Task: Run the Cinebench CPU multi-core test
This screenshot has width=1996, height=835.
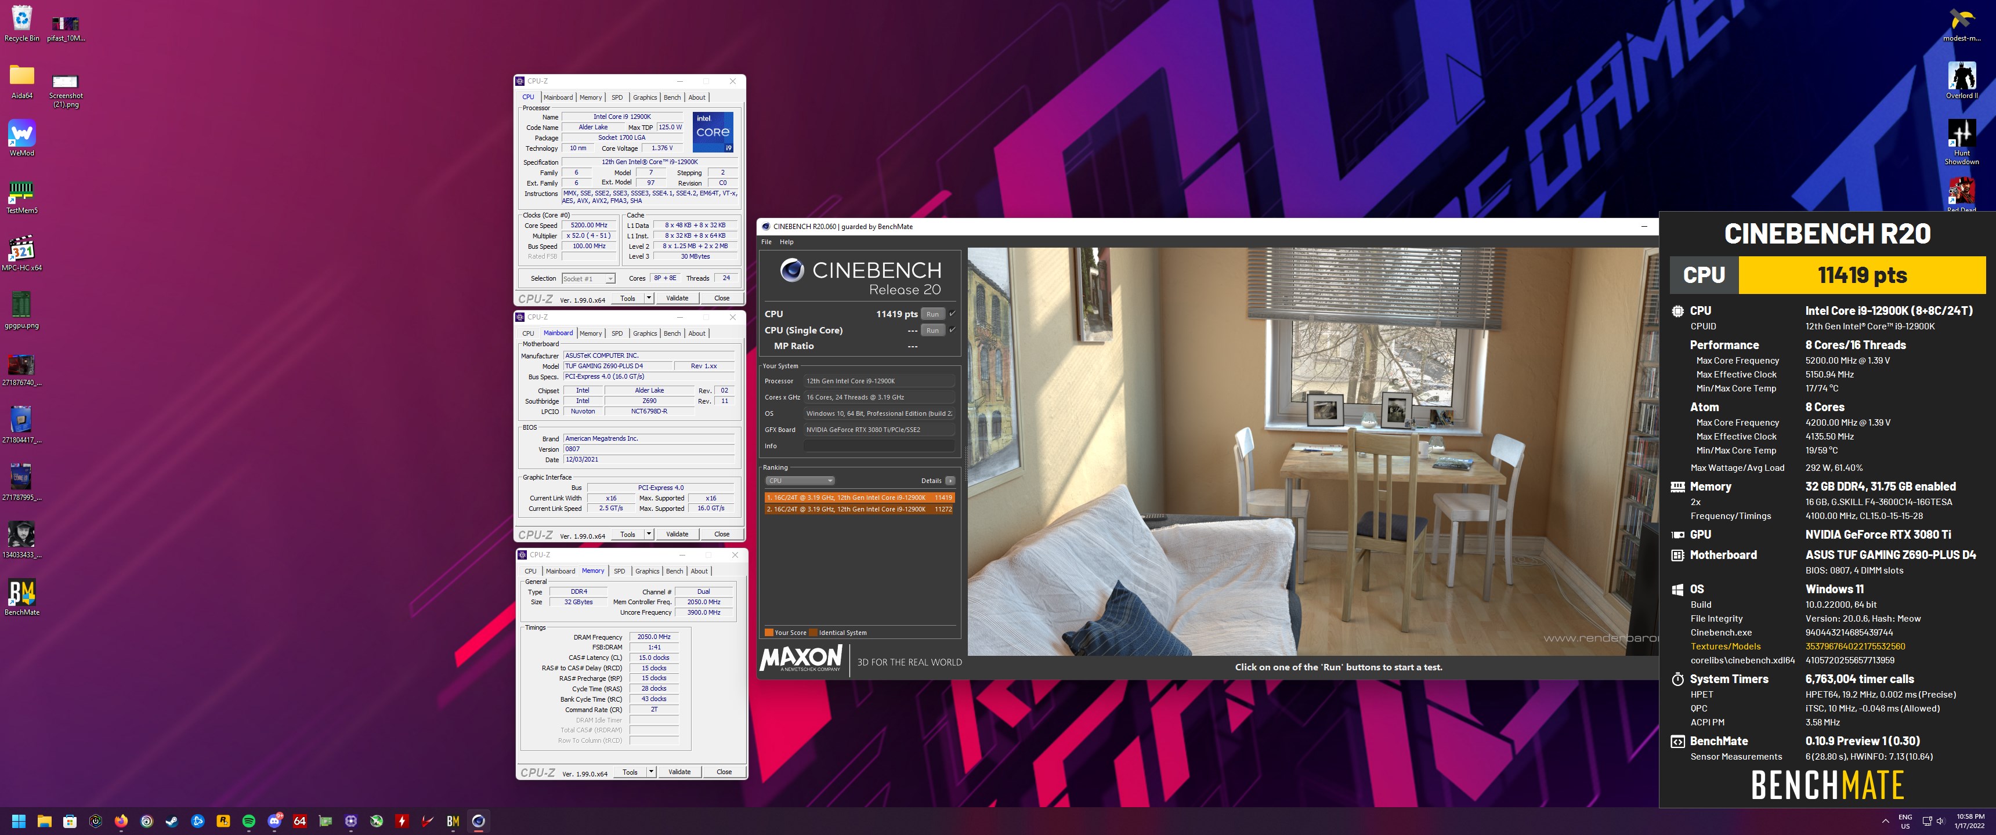Action: point(932,314)
